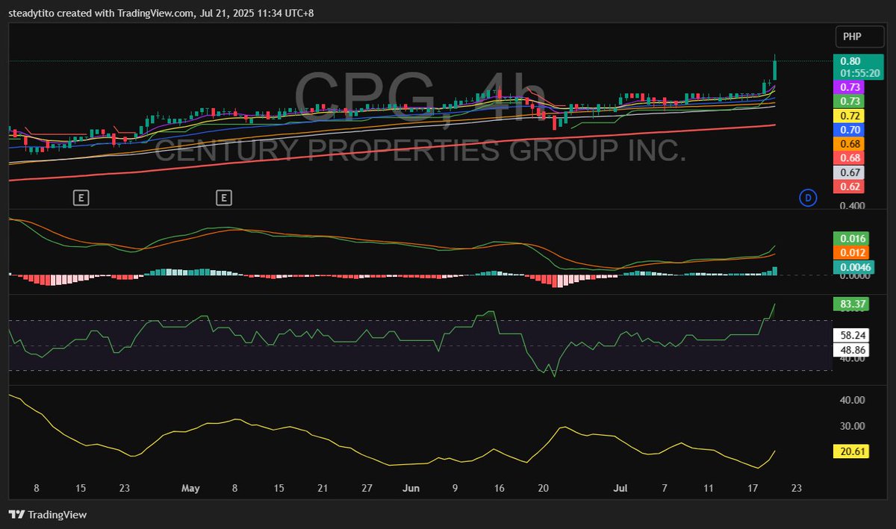This screenshot has height=529, width=896.
Task: Click the Jun label on time axis
Action: pos(411,489)
